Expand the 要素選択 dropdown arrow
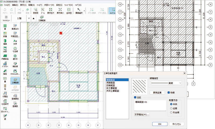Viewport: 215px width, 129px height. [x=85, y=11]
